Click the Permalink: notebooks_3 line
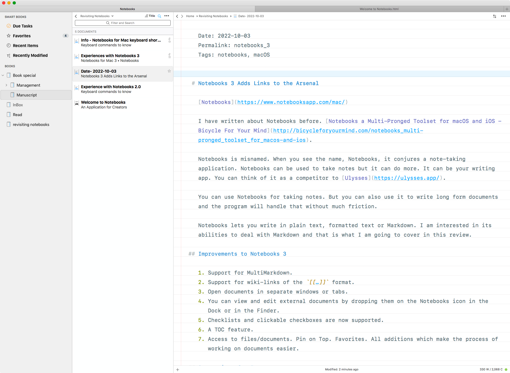 point(234,45)
